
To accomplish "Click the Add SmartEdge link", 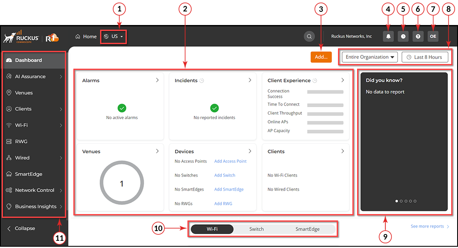I will 229,189.
